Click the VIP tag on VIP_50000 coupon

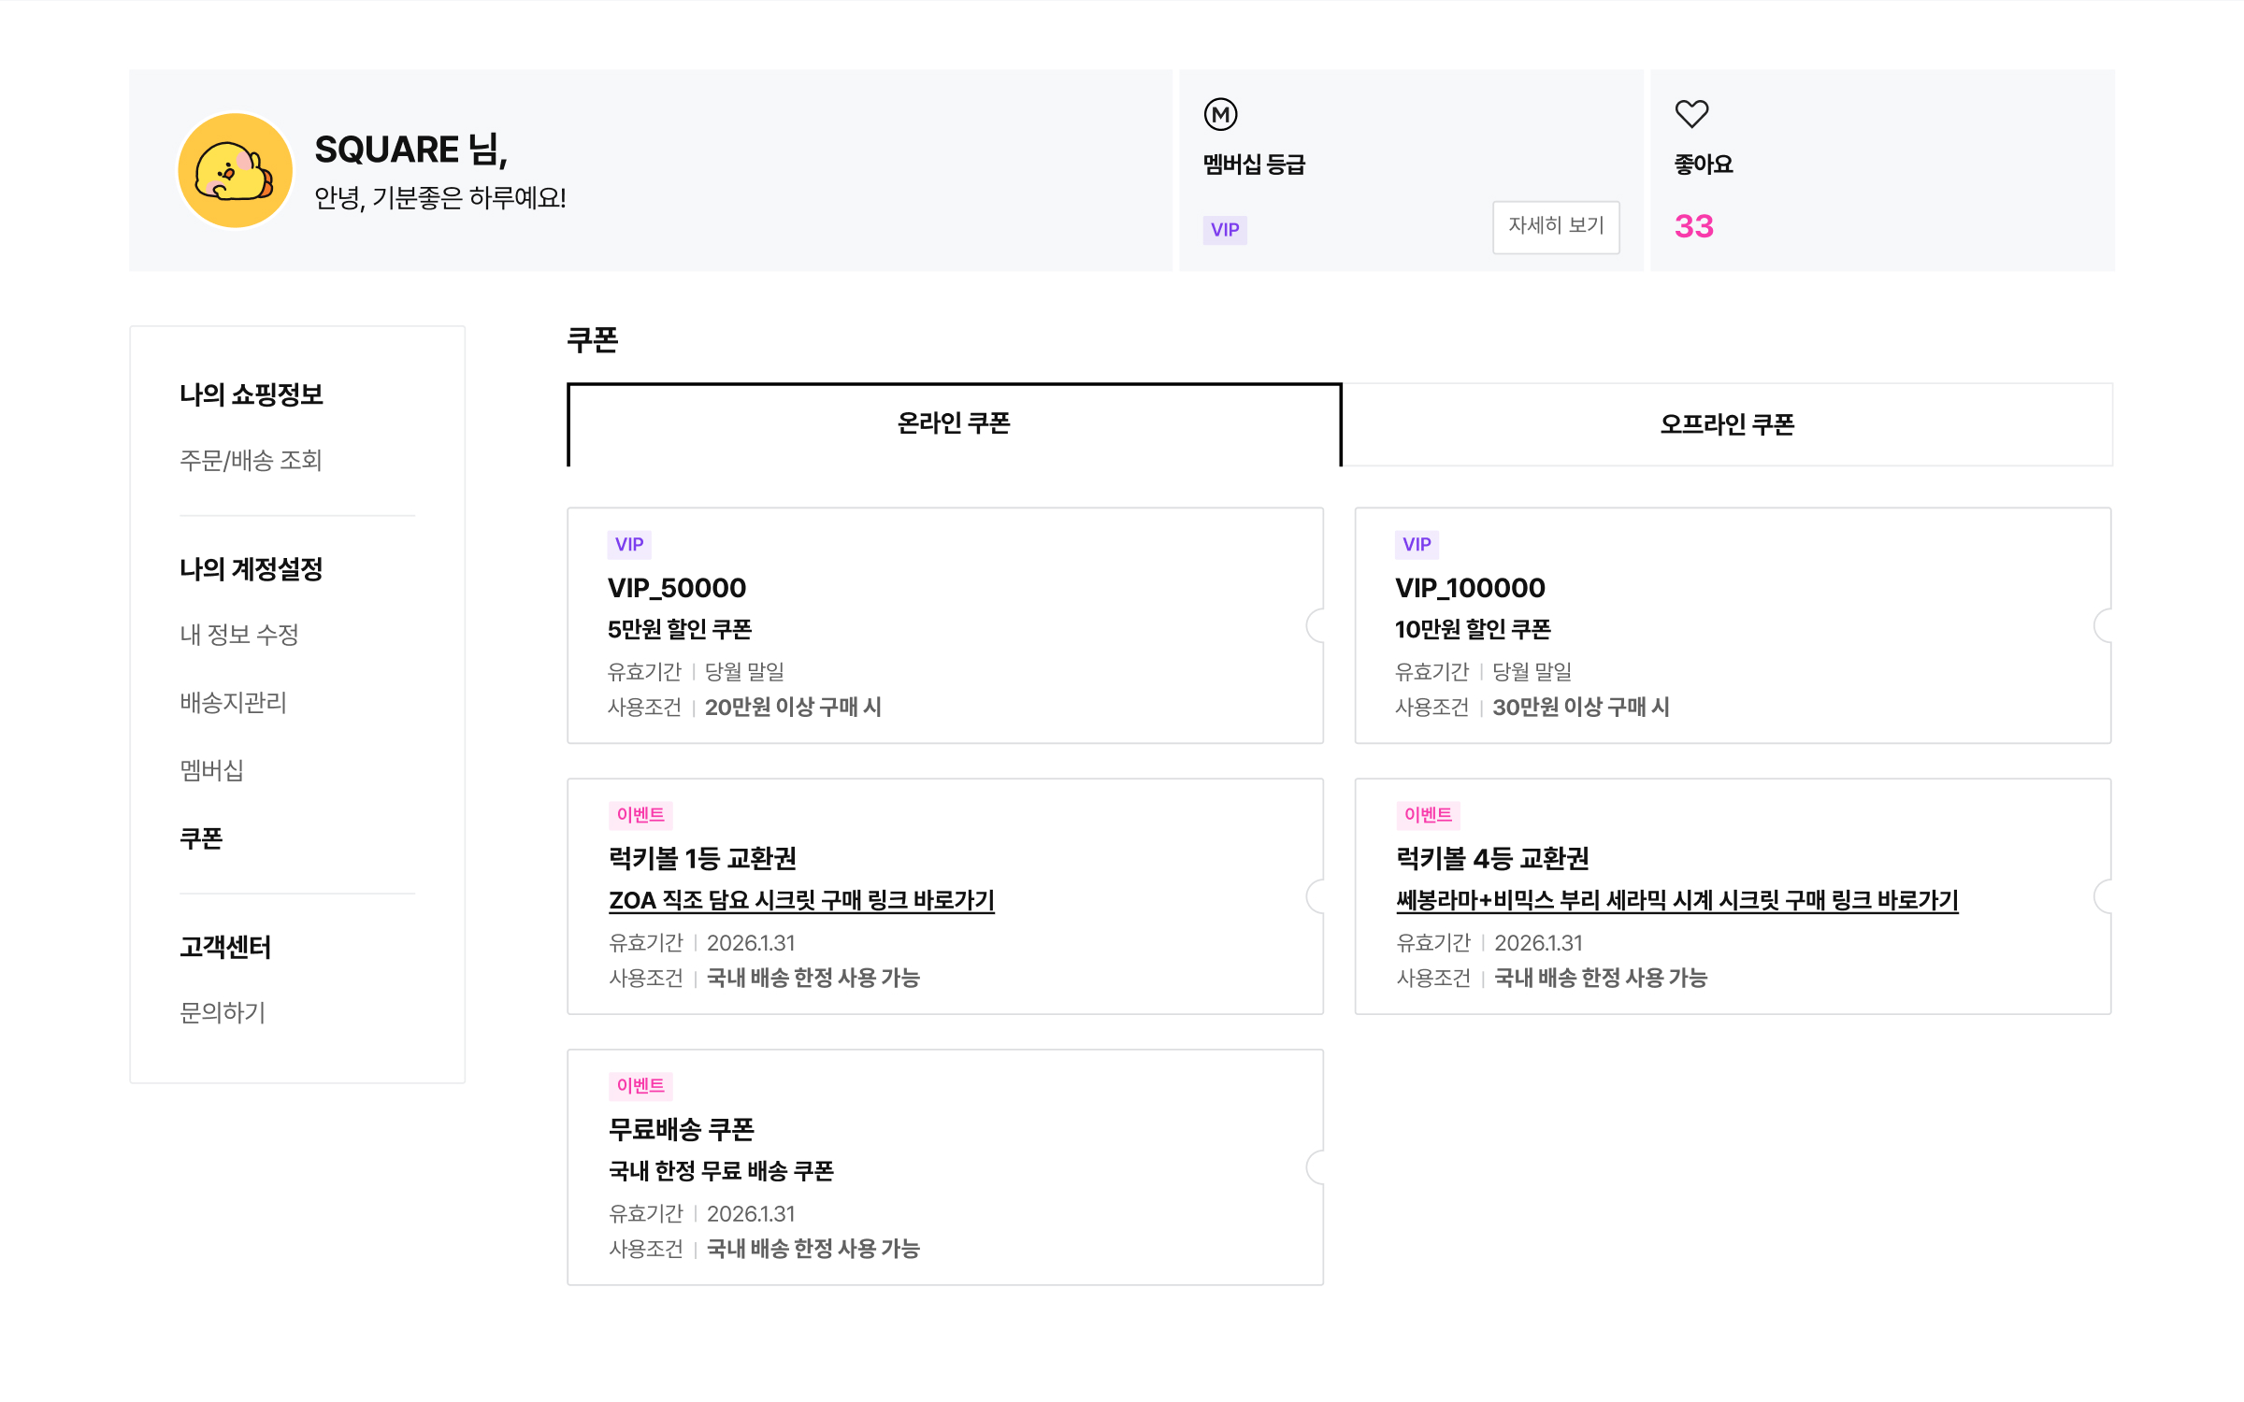(629, 544)
